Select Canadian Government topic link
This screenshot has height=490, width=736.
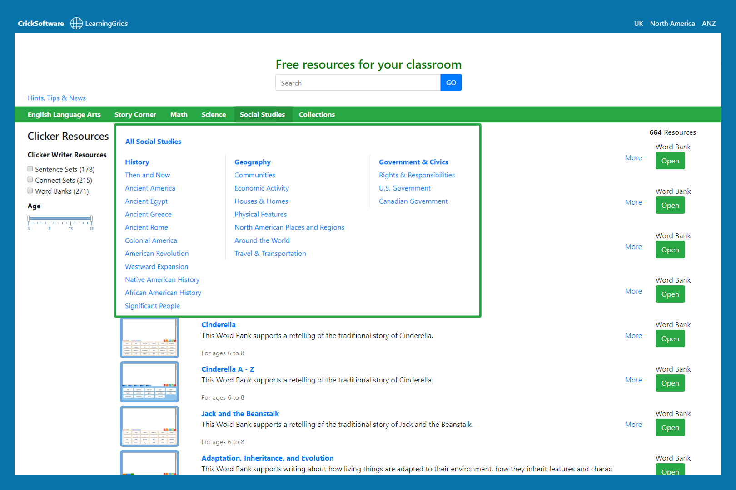pyautogui.click(x=413, y=201)
